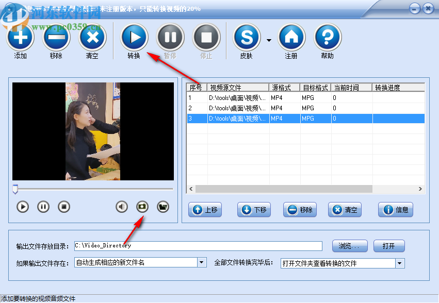Expand the skin dropdown arrow next to 皮肤

(268, 39)
